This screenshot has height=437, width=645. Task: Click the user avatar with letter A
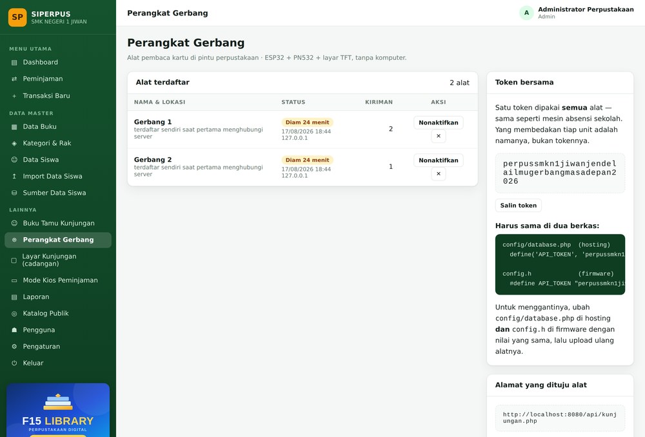526,13
